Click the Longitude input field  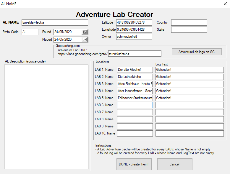pos(134,29)
